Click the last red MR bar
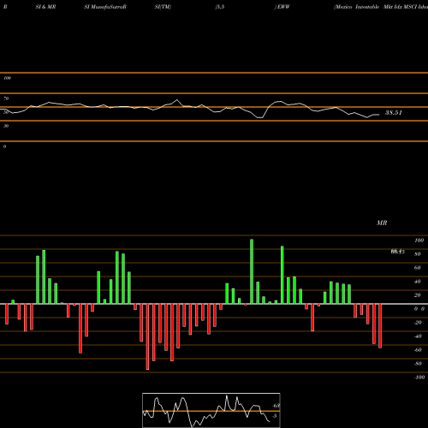 [380, 326]
